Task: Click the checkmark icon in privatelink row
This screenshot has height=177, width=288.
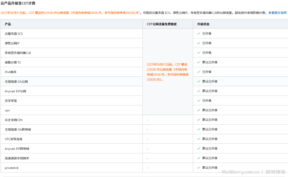Action: (199, 168)
